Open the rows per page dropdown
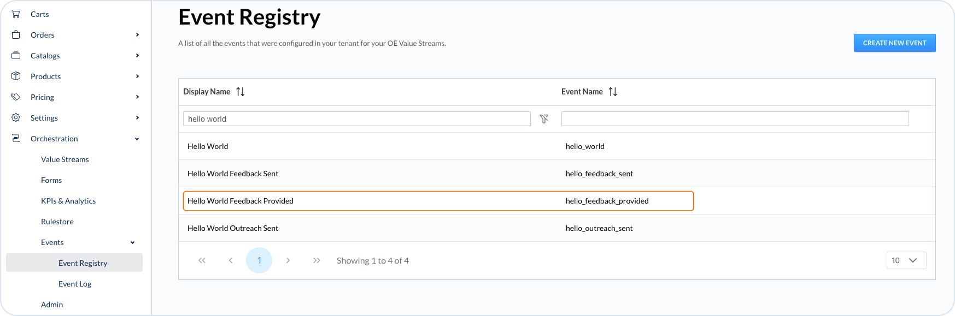Screen dimensions: 955x316 click(906, 260)
